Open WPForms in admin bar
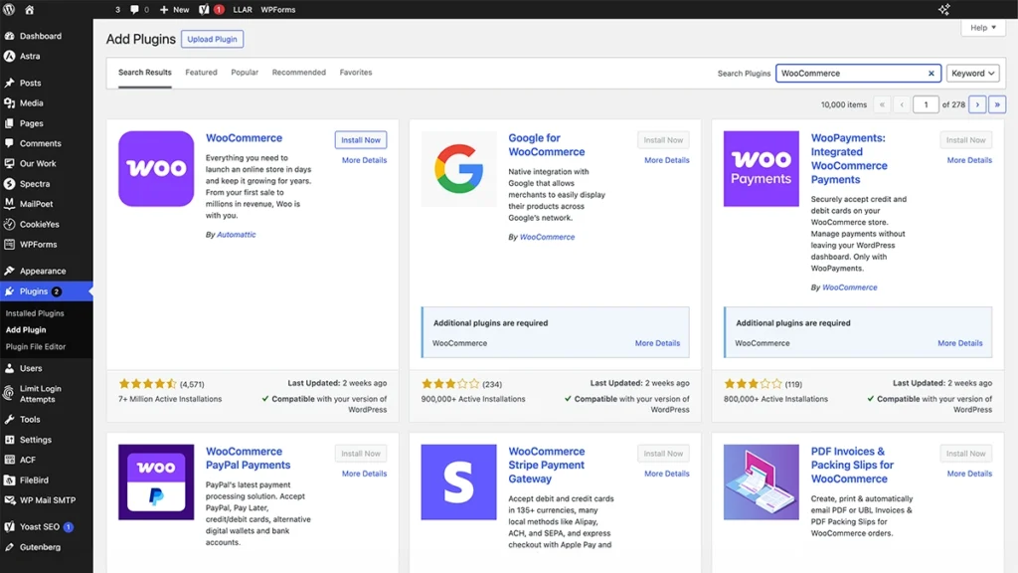Screen dimensions: 1018x573 click(x=278, y=10)
